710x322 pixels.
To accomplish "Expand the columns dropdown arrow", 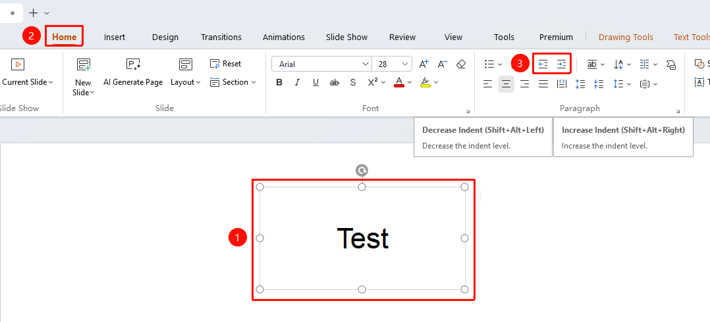I will click(655, 65).
